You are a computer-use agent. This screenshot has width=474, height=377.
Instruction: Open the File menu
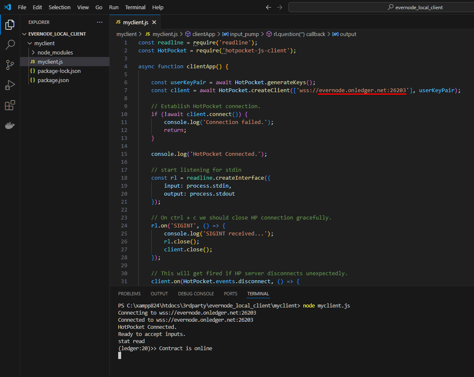[22, 7]
